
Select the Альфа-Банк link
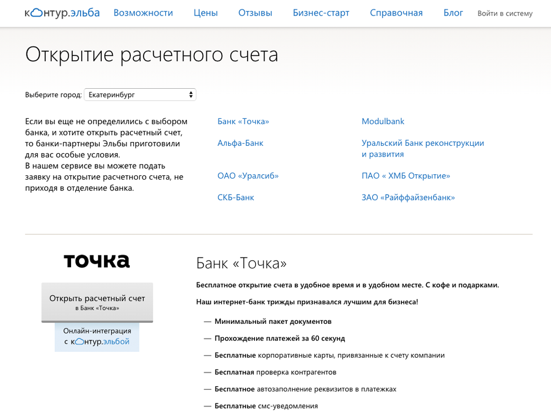(241, 143)
